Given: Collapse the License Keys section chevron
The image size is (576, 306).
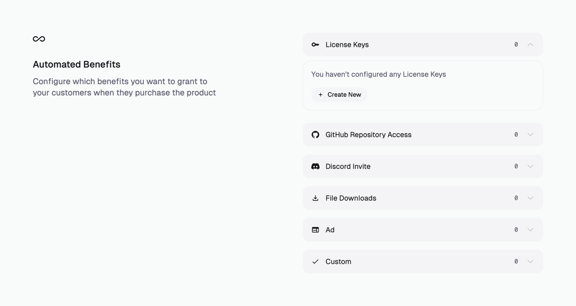Looking at the screenshot, I should [x=530, y=45].
